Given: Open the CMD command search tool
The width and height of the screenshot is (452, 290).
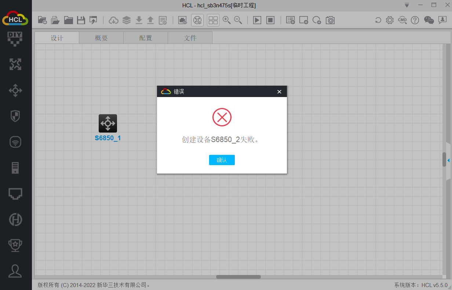Looking at the screenshot, I should (402, 20).
